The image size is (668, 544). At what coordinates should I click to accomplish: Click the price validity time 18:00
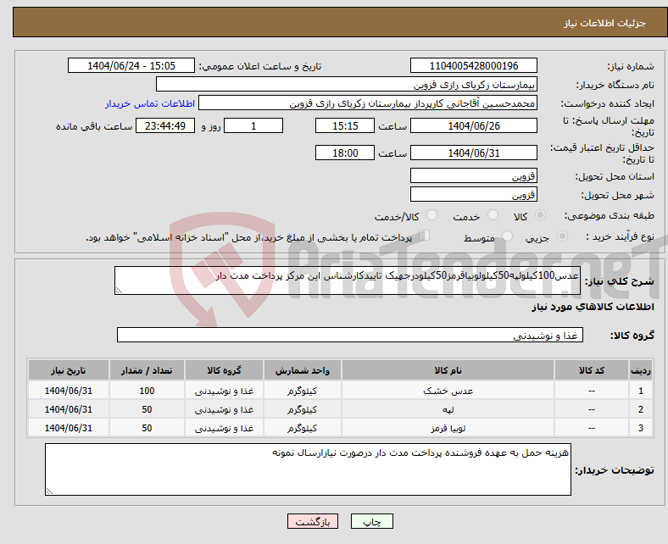pyautogui.click(x=345, y=153)
